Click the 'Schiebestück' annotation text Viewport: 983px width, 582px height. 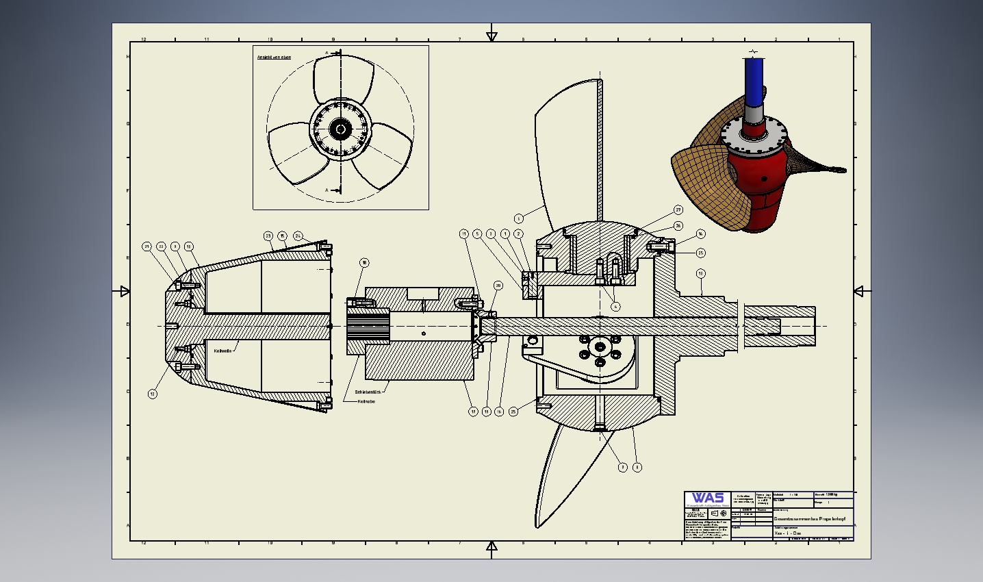coord(366,392)
